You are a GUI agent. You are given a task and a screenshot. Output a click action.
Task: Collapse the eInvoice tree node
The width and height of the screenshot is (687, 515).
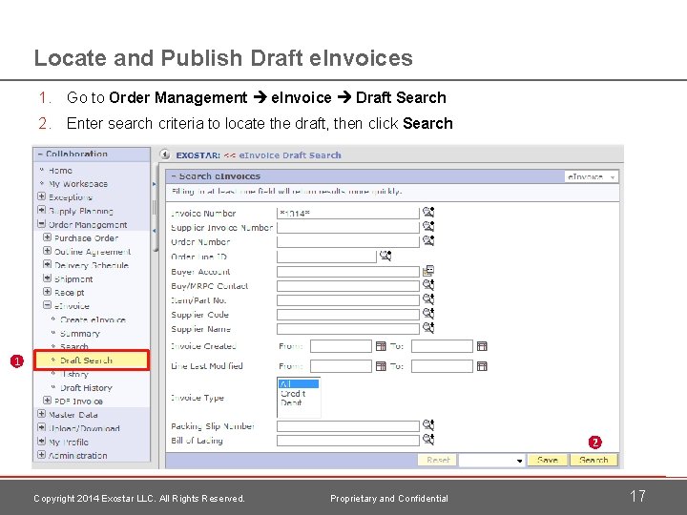(x=48, y=305)
